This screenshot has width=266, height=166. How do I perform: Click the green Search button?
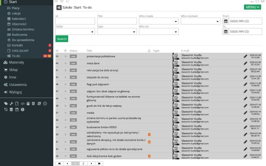point(62,39)
